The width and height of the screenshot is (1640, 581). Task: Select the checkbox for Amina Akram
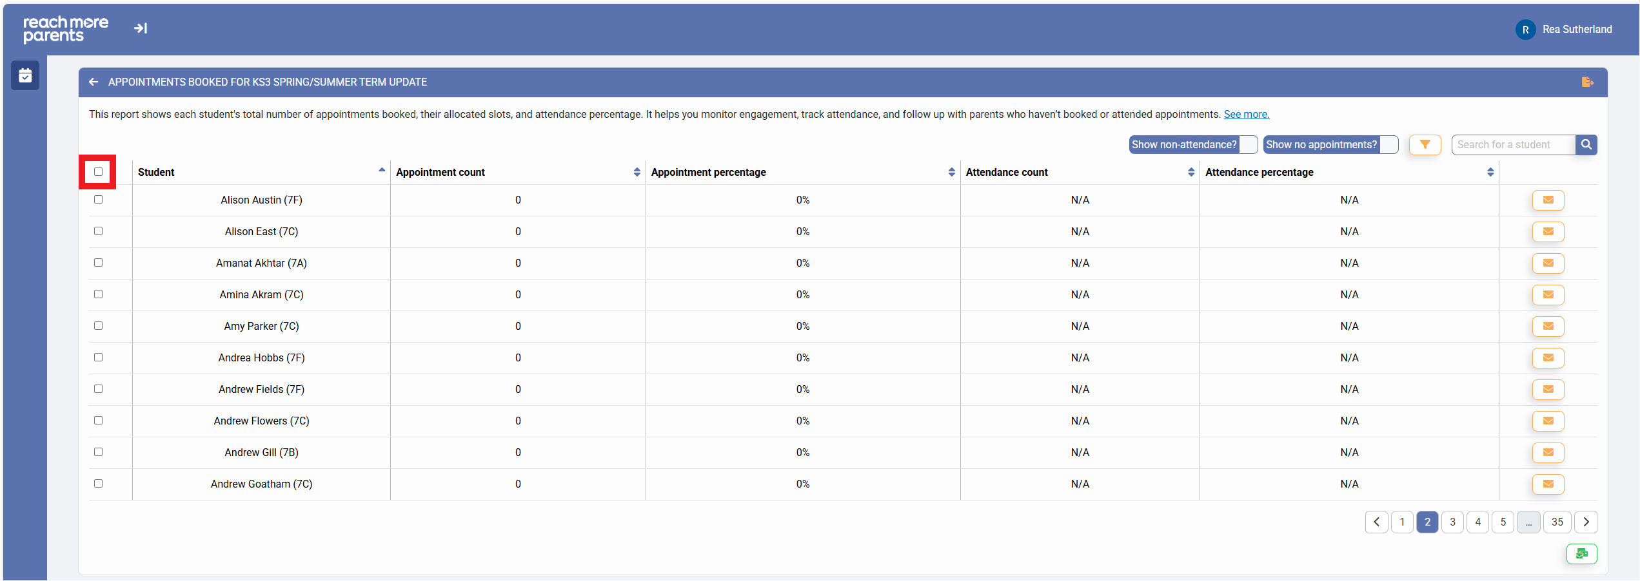click(98, 294)
